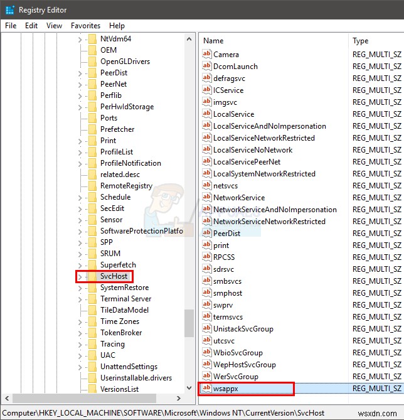Select the WepHostSvcGroup value

tap(245, 365)
